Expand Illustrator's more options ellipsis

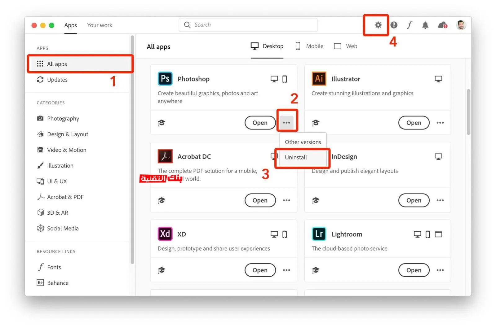(440, 123)
